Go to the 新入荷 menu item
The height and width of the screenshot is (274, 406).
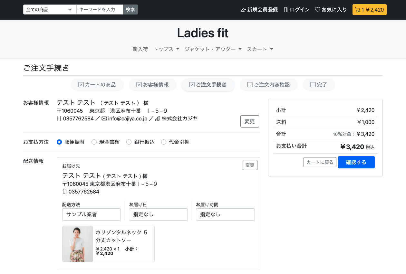pos(140,49)
